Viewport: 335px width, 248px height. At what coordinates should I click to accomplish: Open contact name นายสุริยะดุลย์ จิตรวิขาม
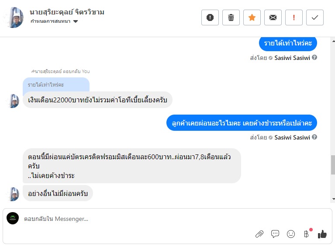(x=67, y=12)
